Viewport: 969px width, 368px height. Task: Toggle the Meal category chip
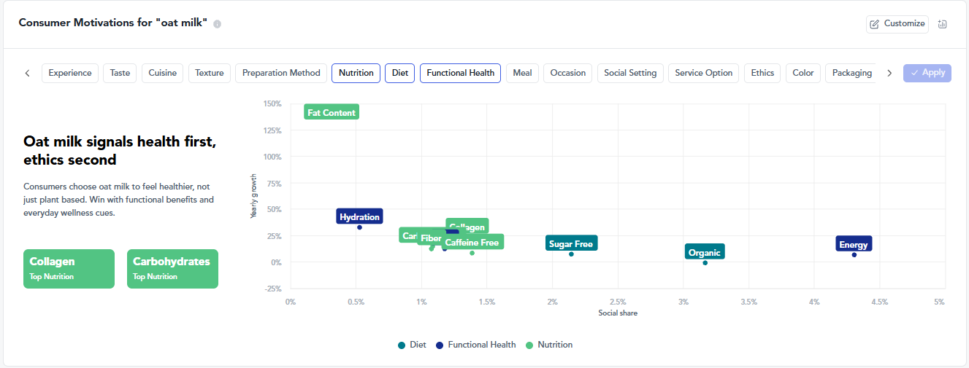(x=522, y=73)
